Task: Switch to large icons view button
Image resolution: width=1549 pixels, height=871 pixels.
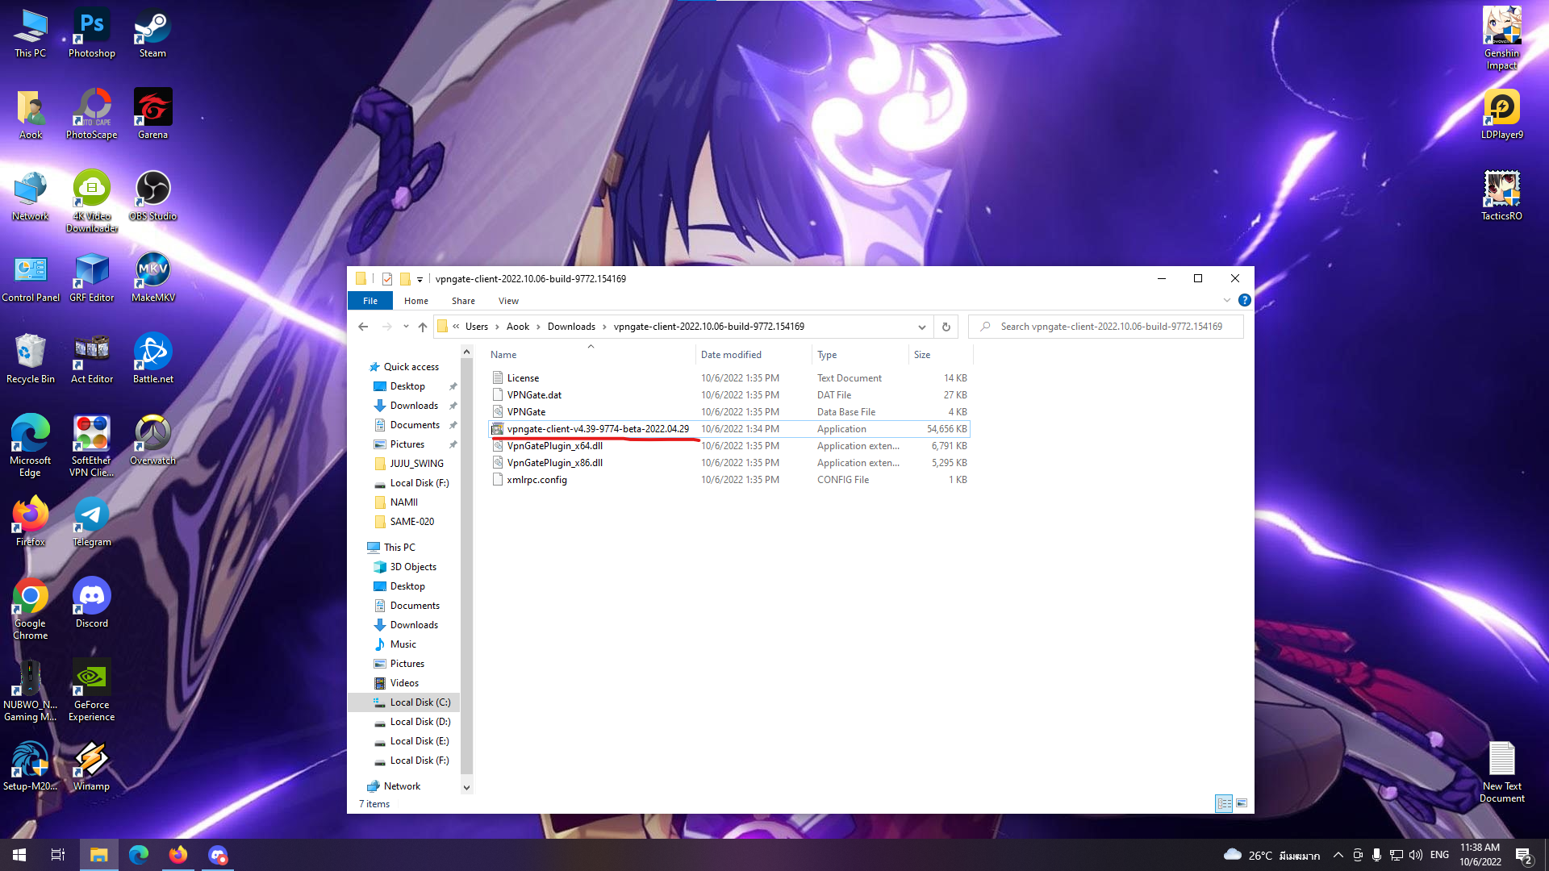Action: point(1242,803)
